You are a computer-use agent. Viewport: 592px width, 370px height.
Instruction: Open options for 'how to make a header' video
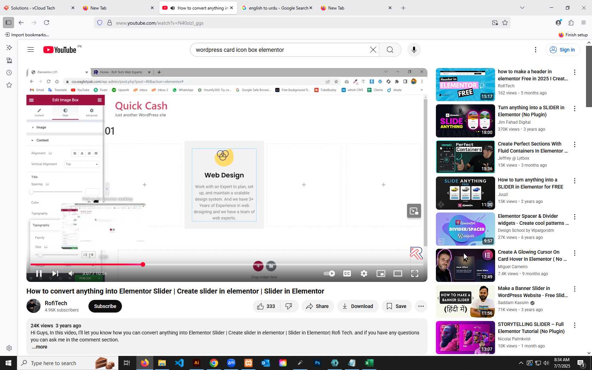point(575,72)
